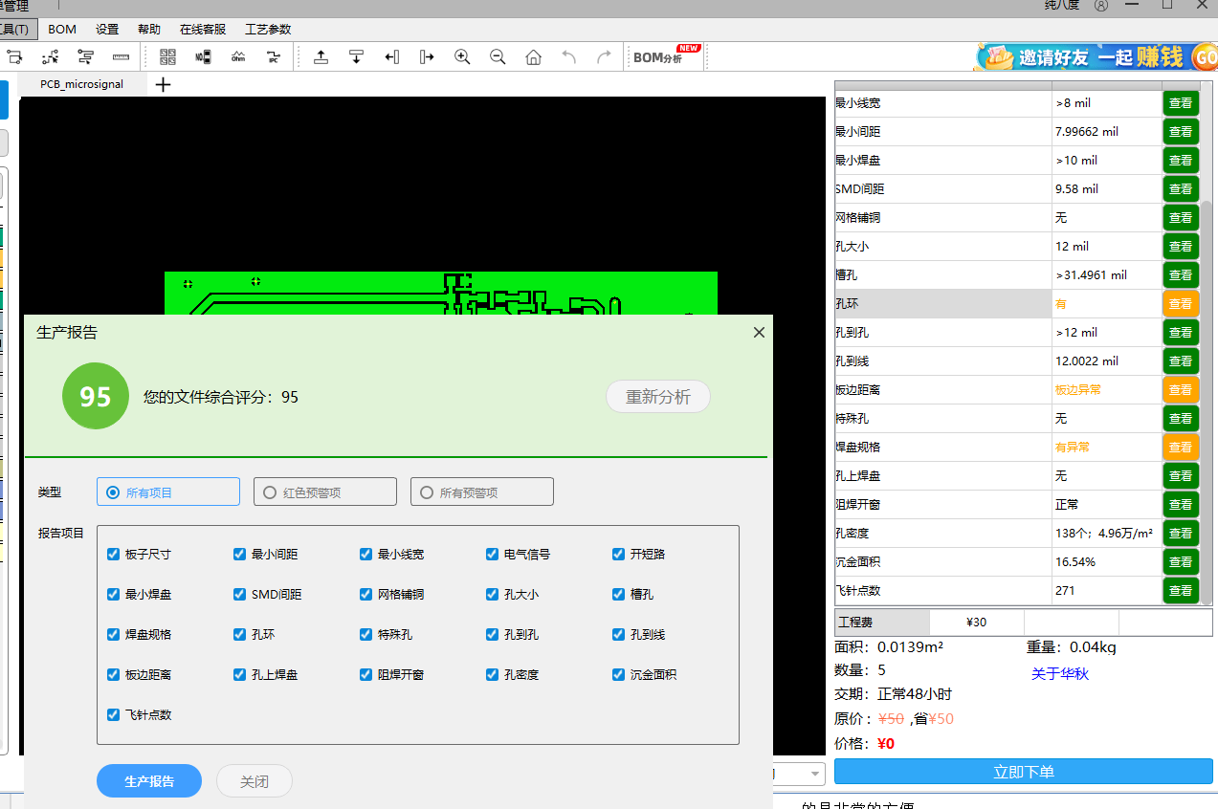Toggle the 开短路 checkbox
1218x809 pixels.
pos(619,554)
